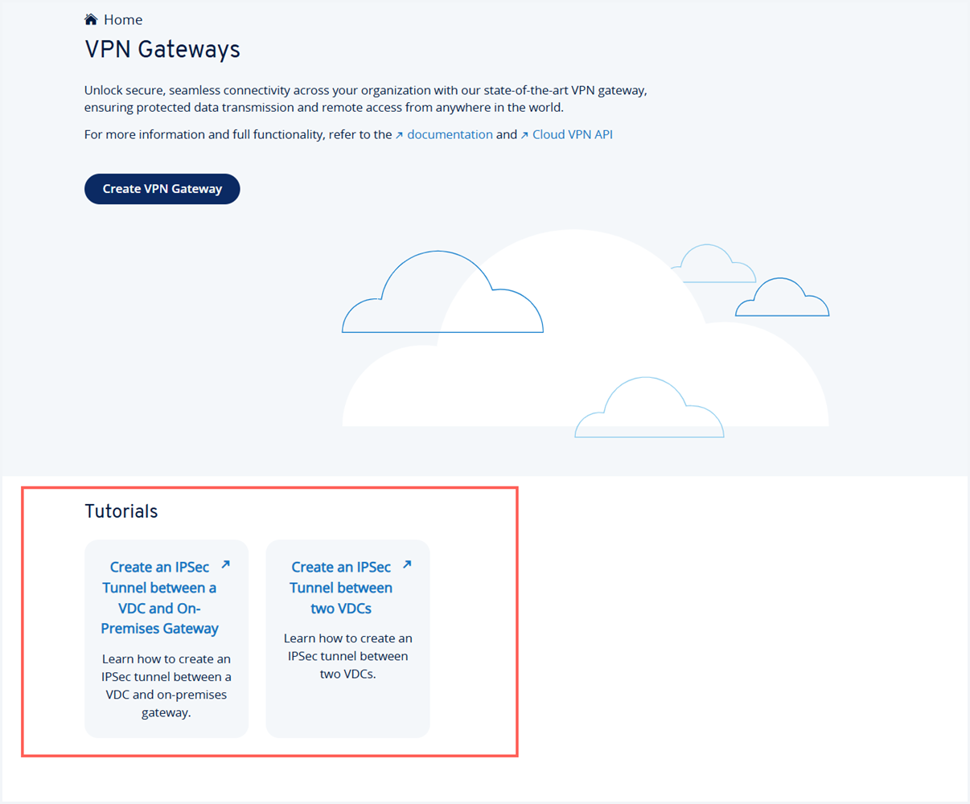Viewport: 970px width, 804px height.
Task: Select the second tutorial card
Action: (x=347, y=638)
